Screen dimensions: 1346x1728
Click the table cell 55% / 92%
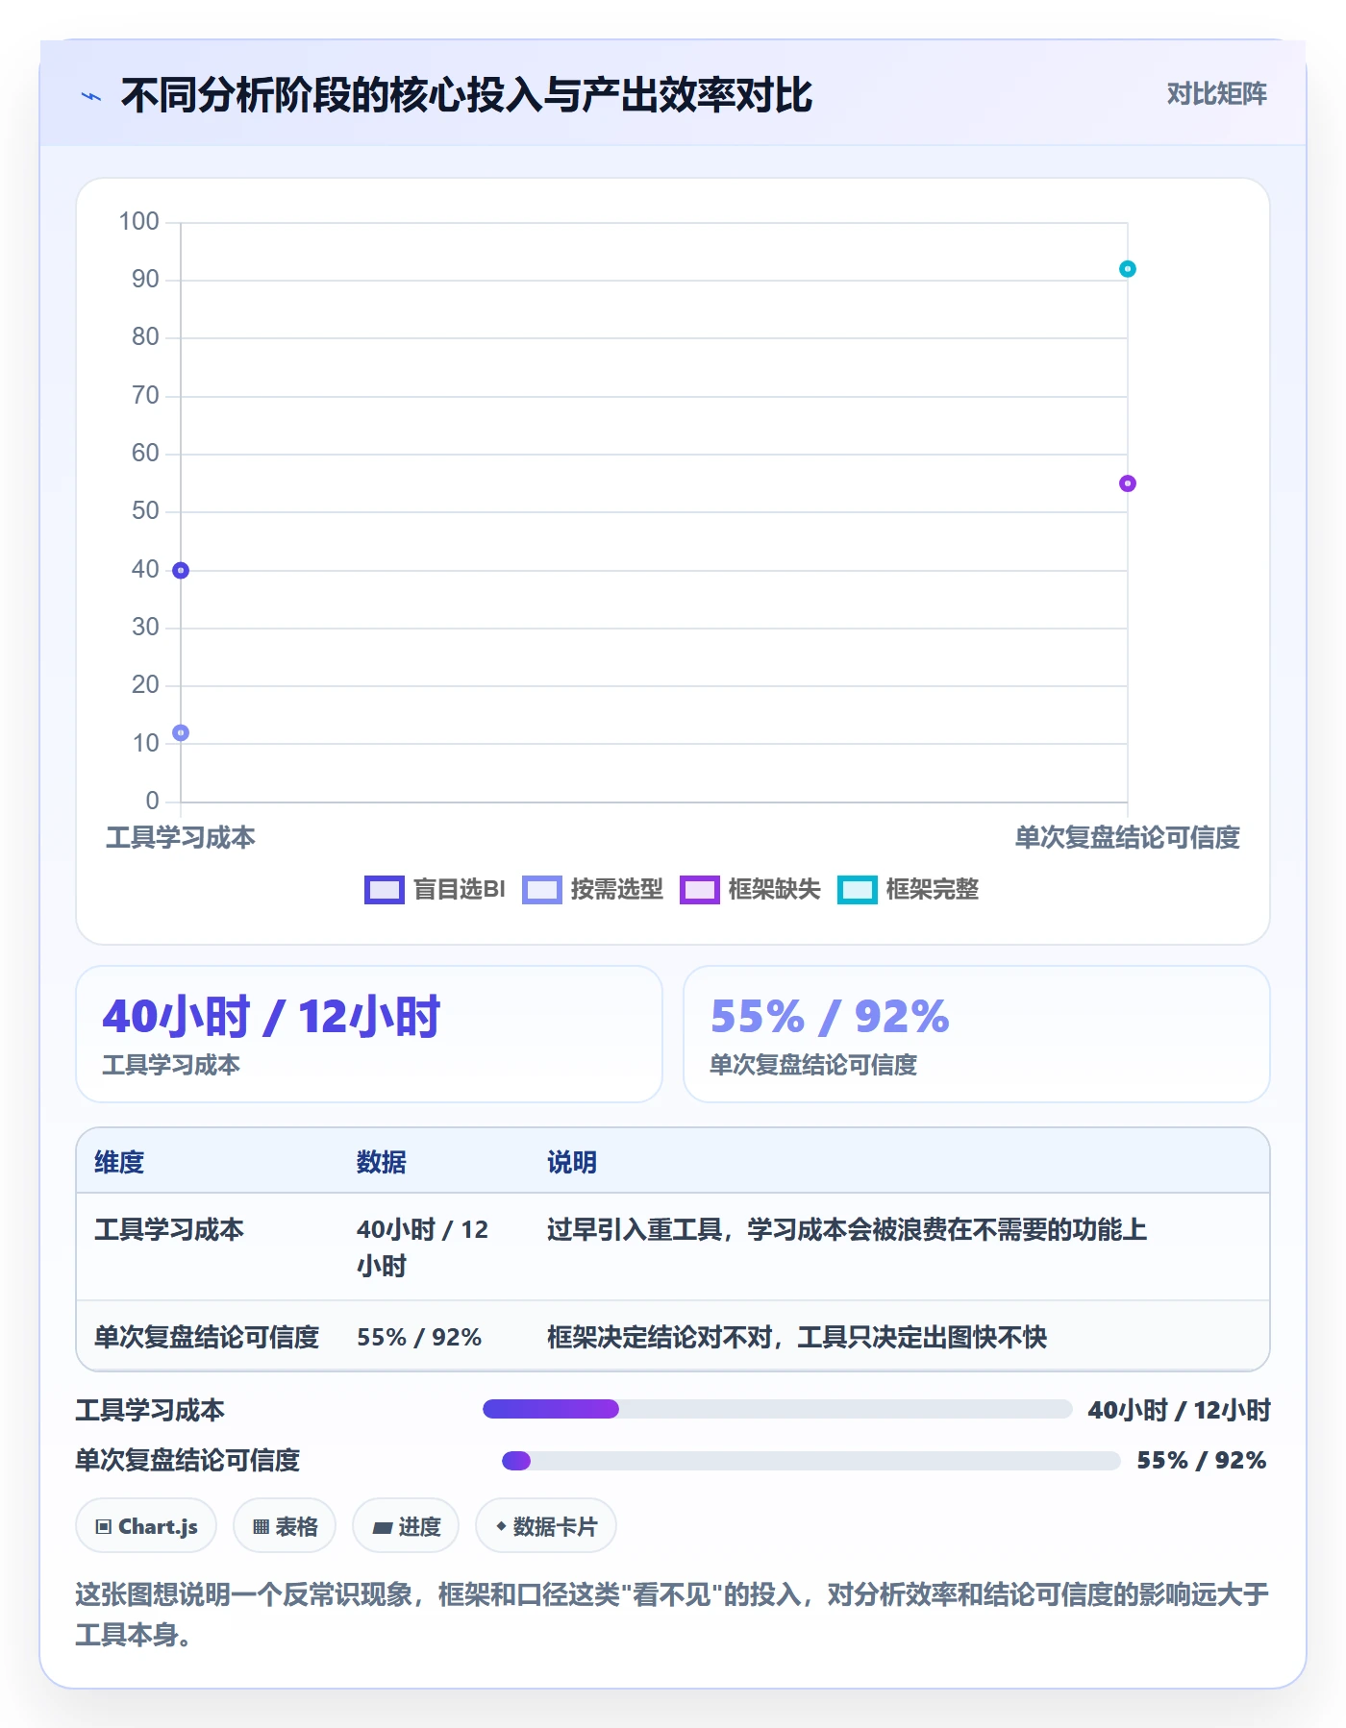tap(419, 1337)
